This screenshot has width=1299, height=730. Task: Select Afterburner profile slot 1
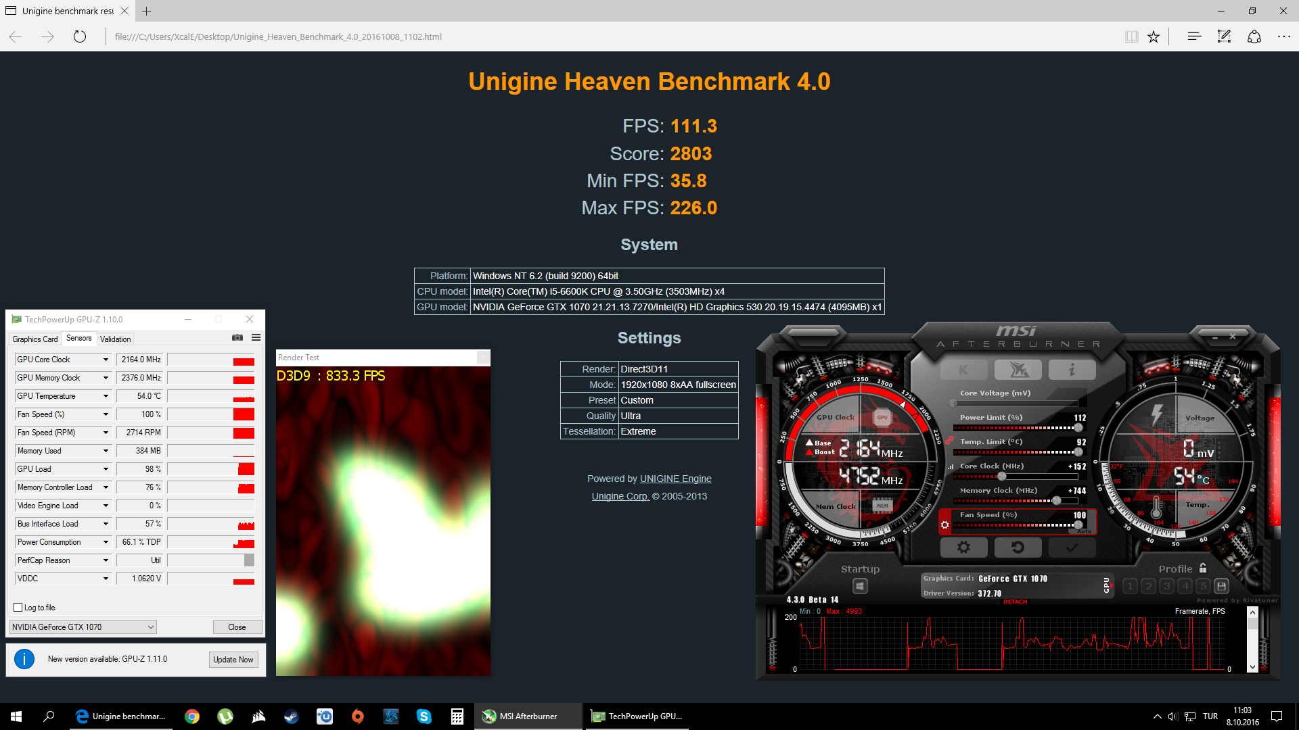pos(1130,586)
